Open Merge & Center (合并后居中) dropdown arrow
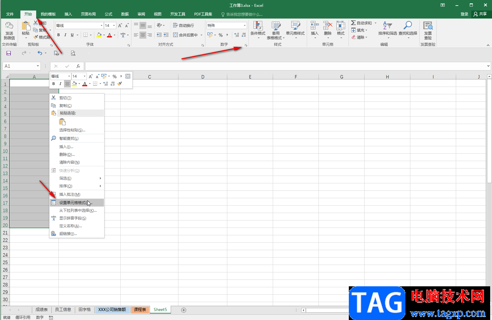This screenshot has width=492, height=320. 201,35
